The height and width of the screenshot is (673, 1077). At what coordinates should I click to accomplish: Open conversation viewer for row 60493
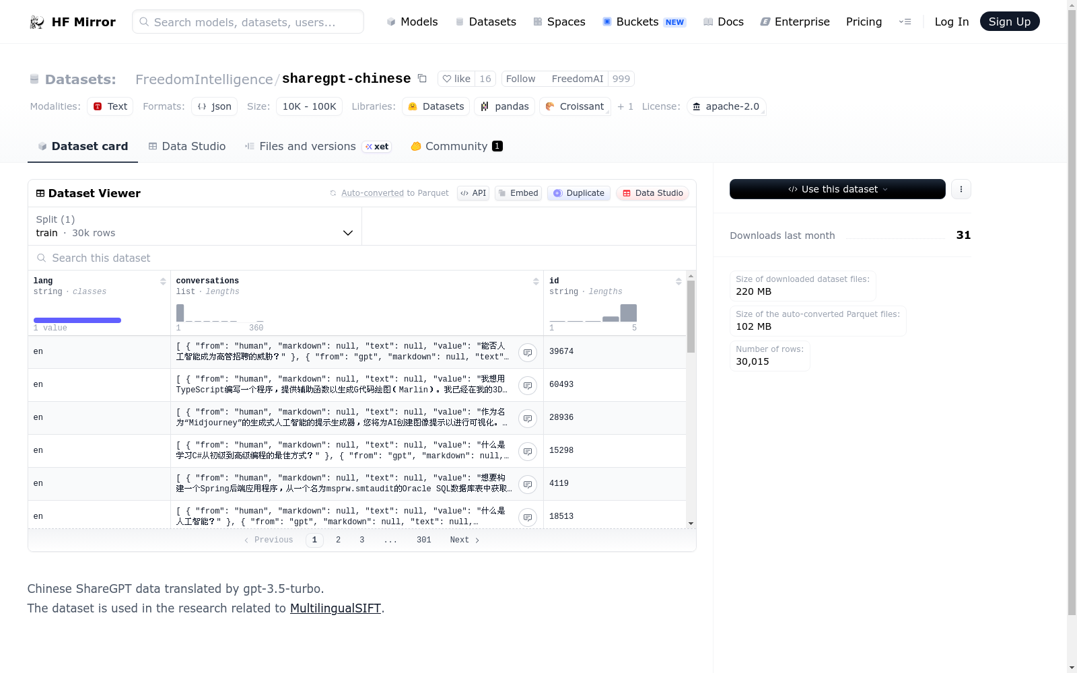[528, 385]
